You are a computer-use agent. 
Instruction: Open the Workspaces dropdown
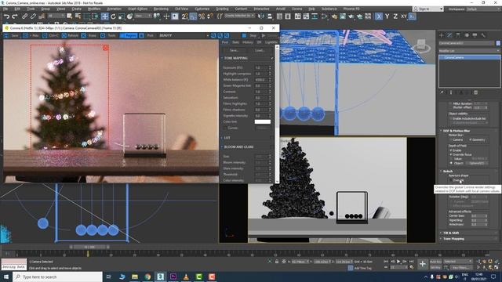point(483,9)
